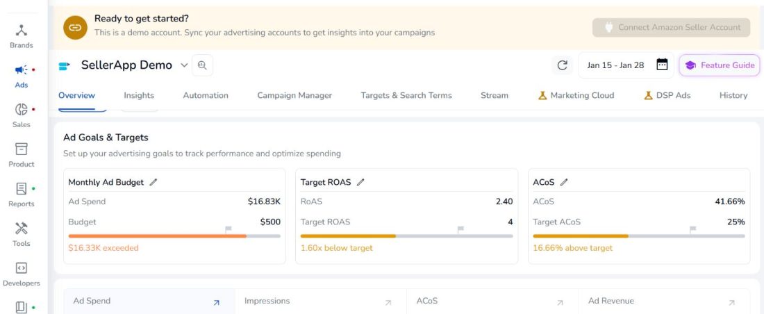Click the Monthly Ad Budget progress bar
This screenshot has width=764, height=314.
(174, 236)
